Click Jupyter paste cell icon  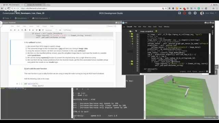pos(25,30)
